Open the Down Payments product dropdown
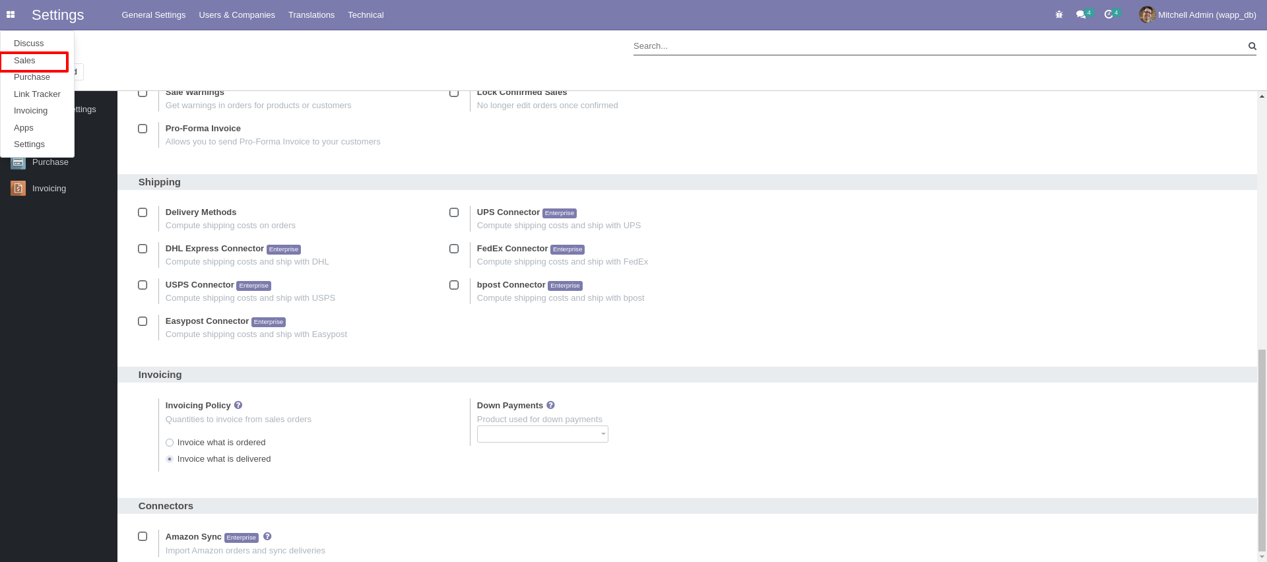This screenshot has width=1267, height=562. tap(542, 434)
